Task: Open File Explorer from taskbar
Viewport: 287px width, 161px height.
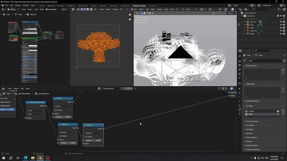Action: (33, 158)
